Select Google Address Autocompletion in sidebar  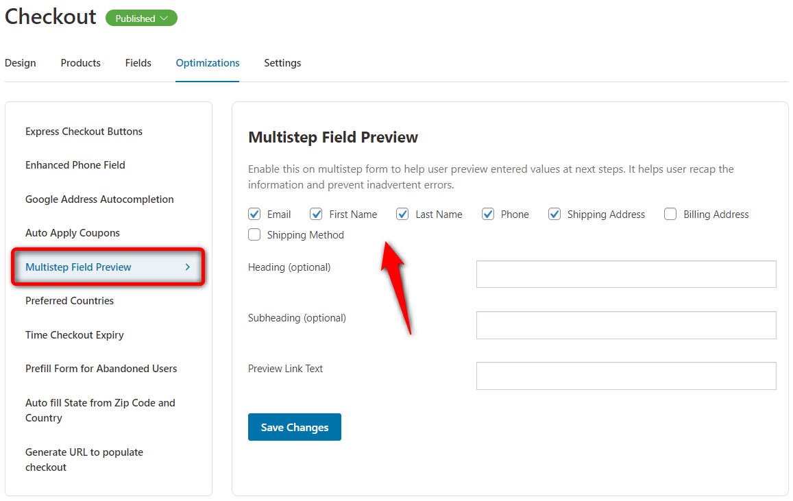[99, 199]
